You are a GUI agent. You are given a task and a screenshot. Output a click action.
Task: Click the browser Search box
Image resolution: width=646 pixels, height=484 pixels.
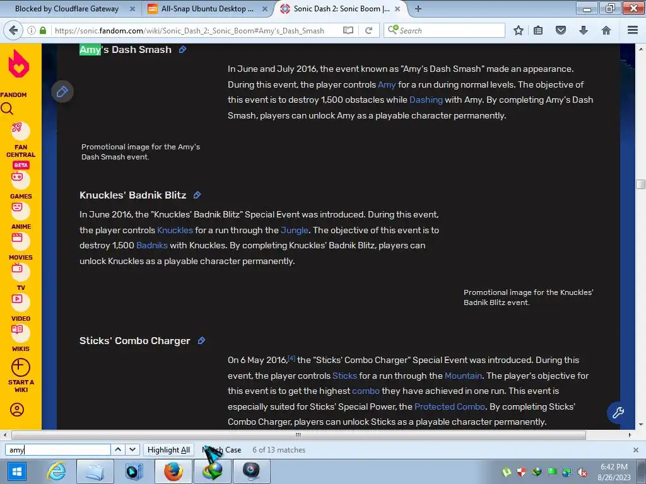(x=444, y=30)
